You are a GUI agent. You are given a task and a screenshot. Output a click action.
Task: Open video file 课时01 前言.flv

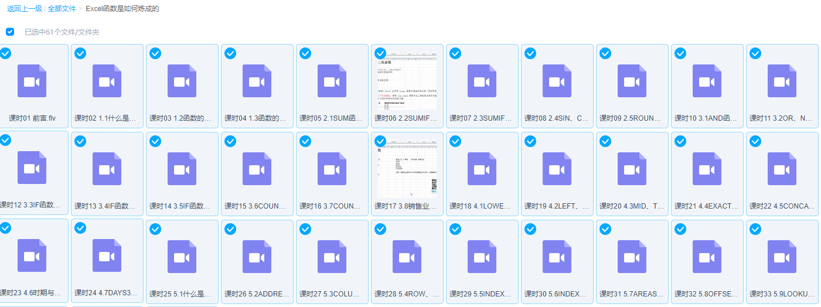tap(32, 81)
